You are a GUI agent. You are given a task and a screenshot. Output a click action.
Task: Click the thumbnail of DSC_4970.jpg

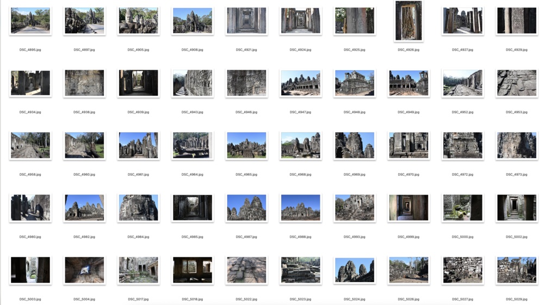point(409,145)
